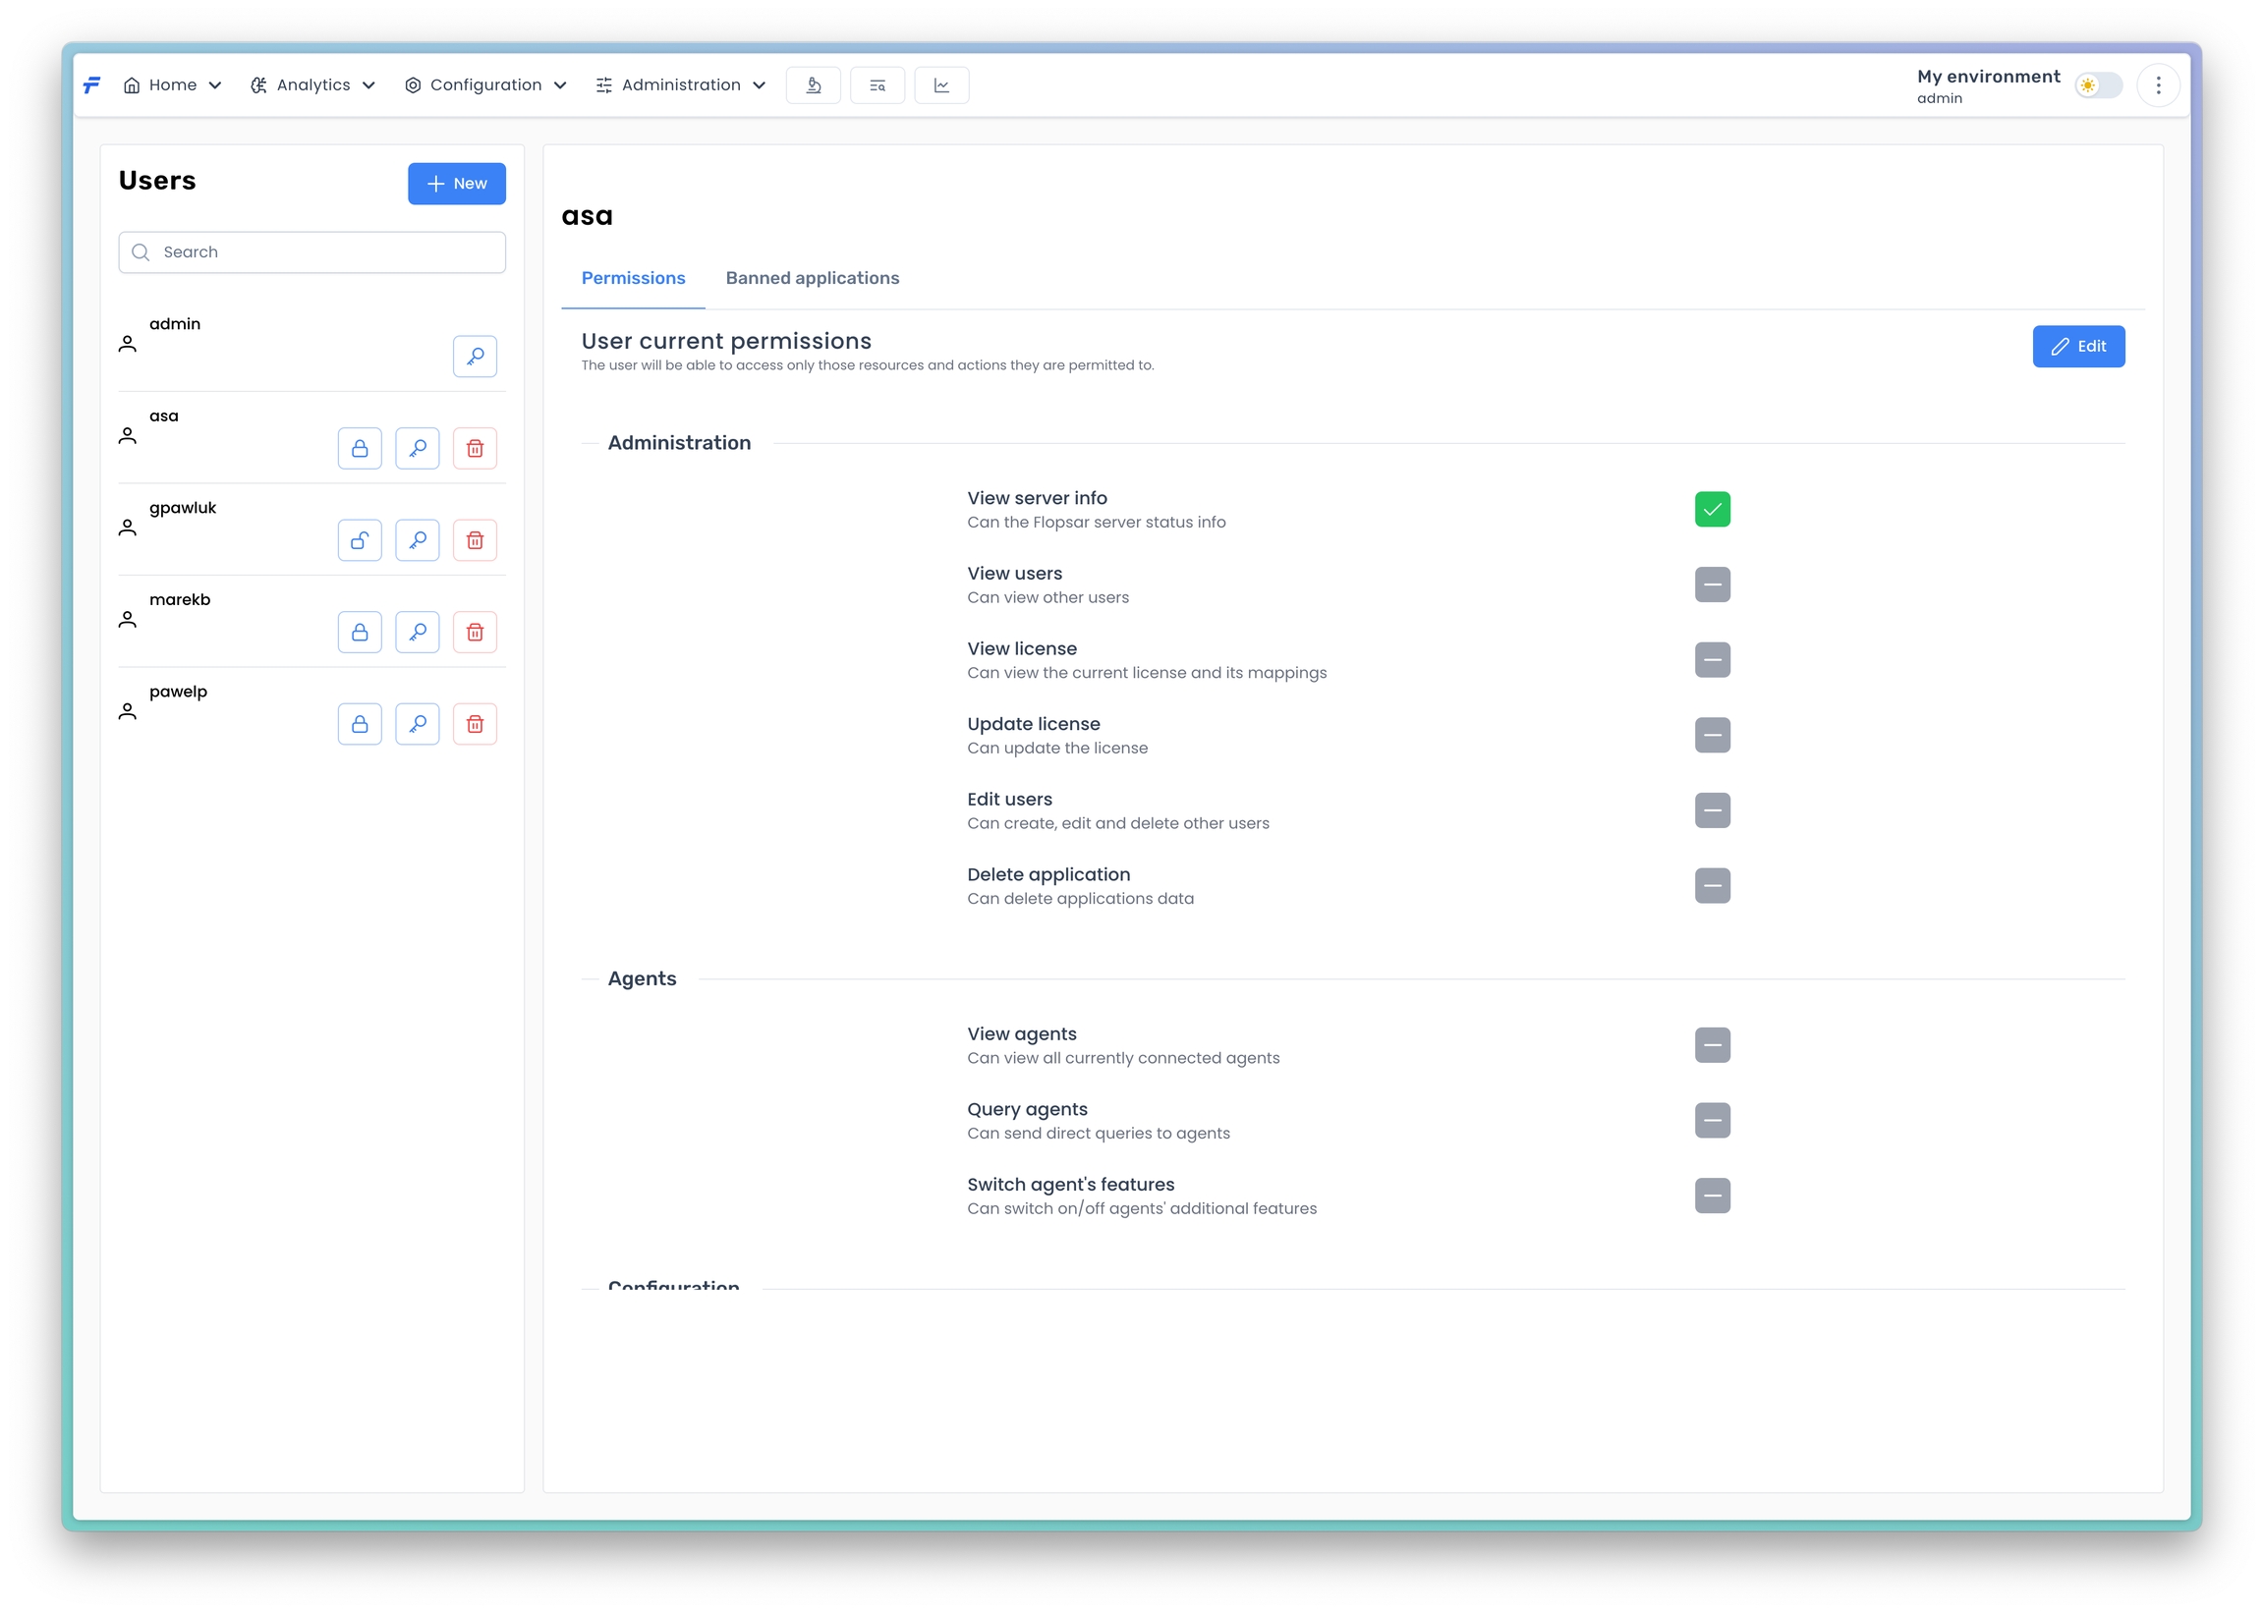Click the list-search toolbar icon
2264x1613 pixels.
(x=877, y=85)
